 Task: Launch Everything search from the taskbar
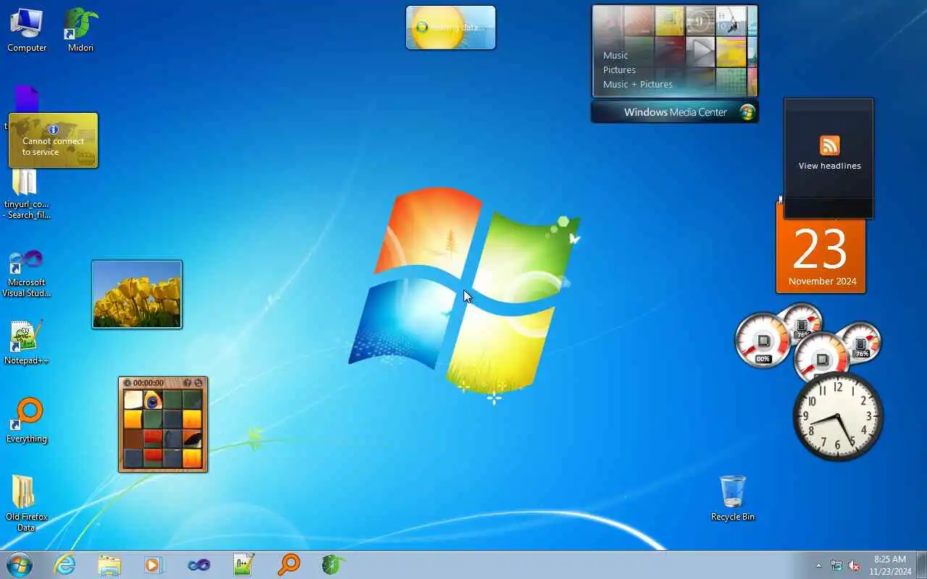point(289,565)
